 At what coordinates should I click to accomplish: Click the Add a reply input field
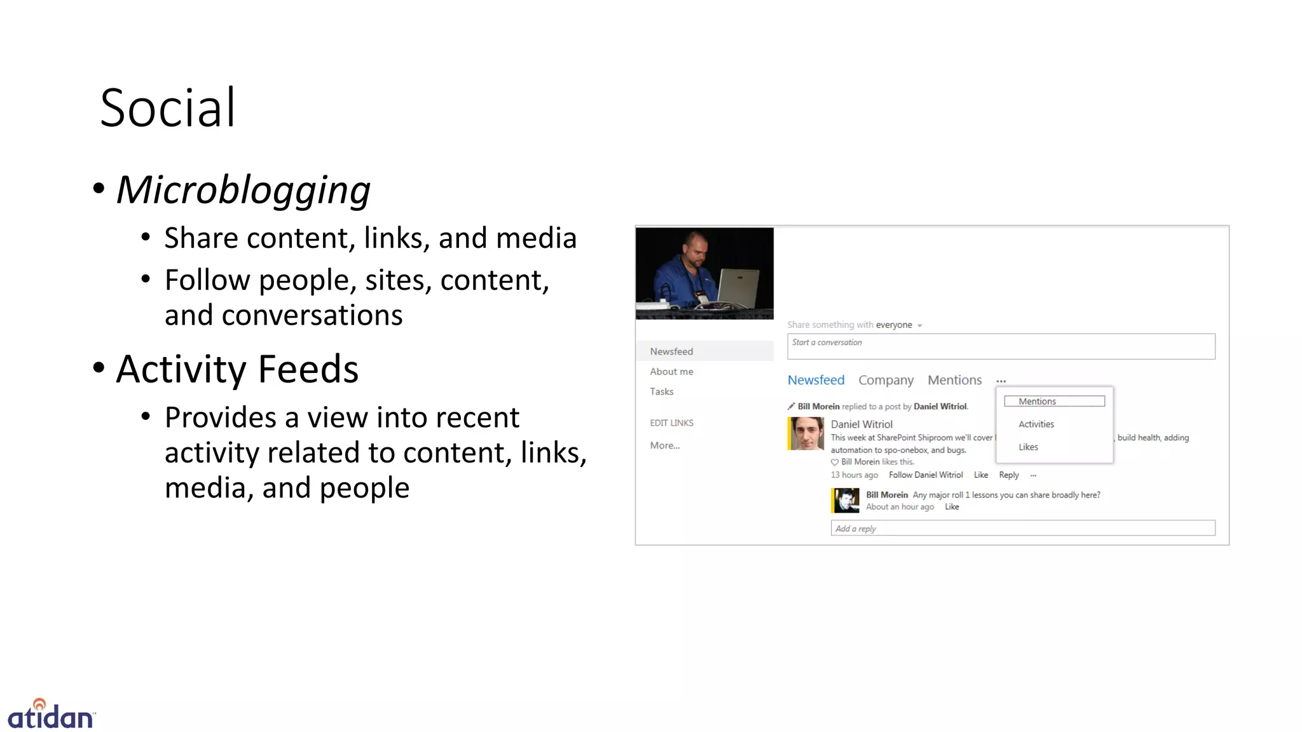(x=1023, y=528)
